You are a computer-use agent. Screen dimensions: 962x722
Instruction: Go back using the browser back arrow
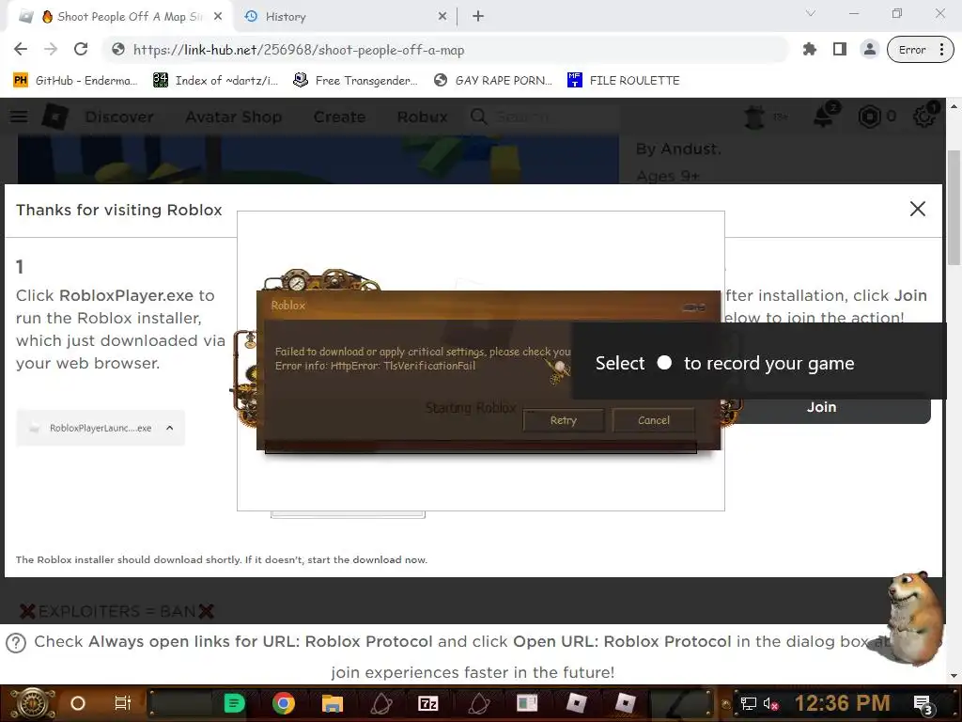pyautogui.click(x=21, y=50)
